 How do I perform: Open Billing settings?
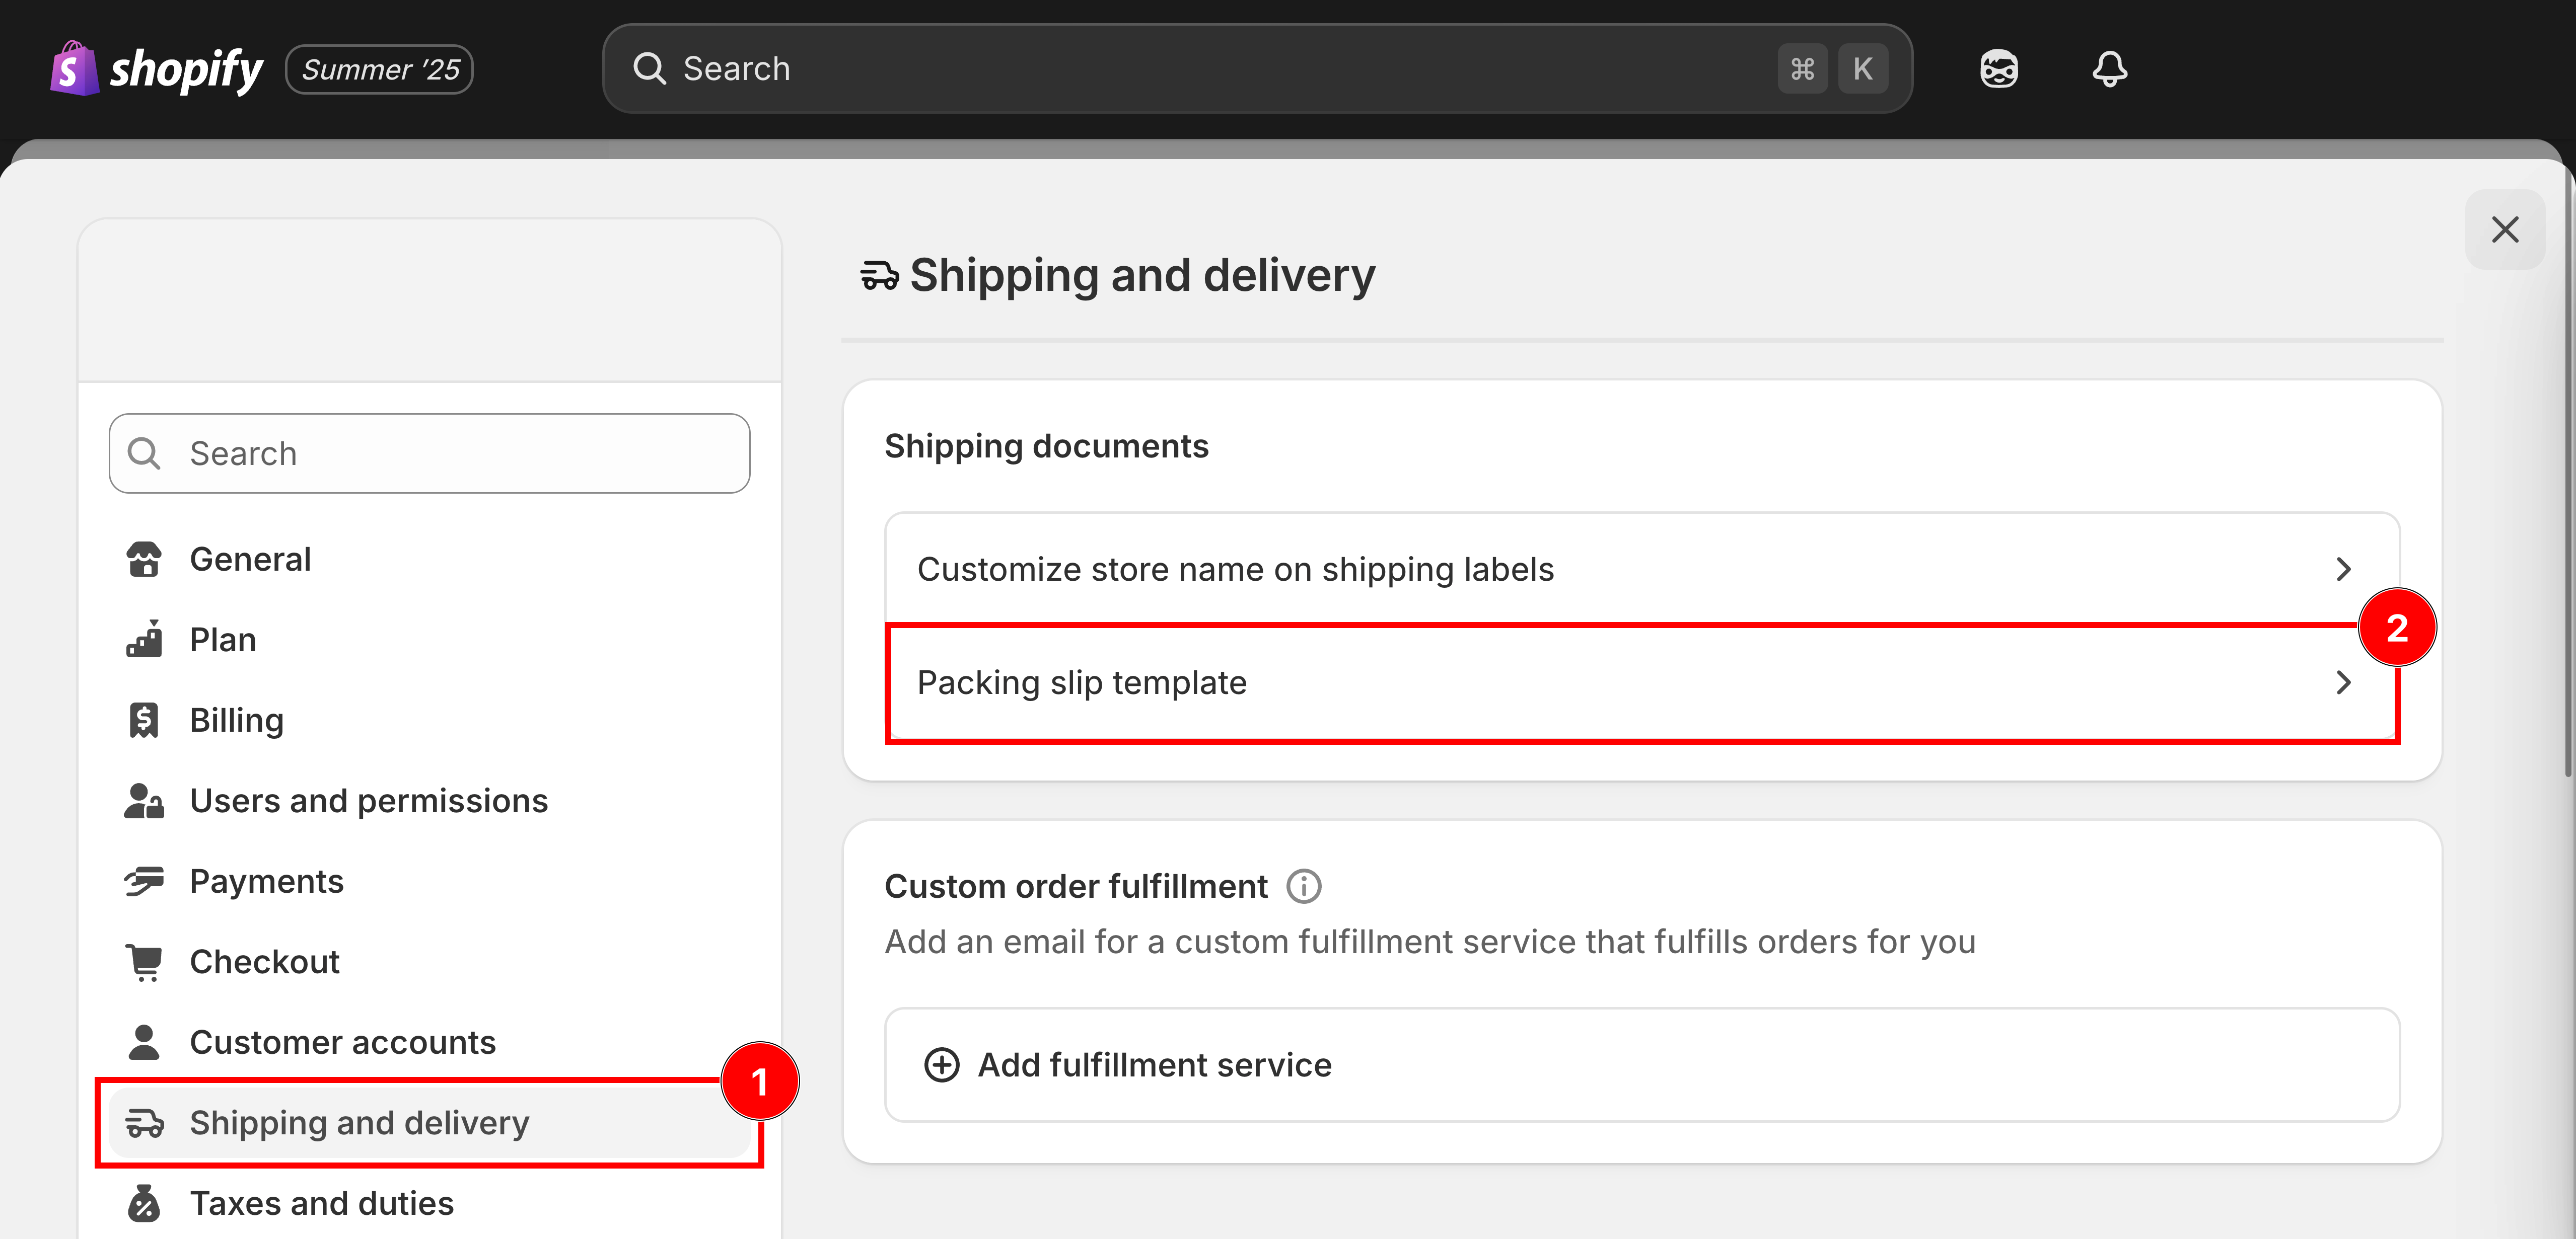(430, 721)
